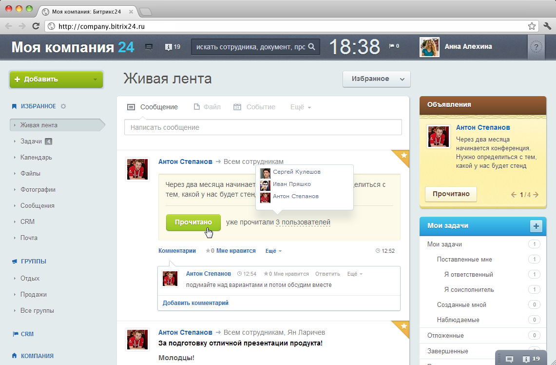Select Сообщение tab in composer
Viewport: 556px width, 365px height.
153,107
